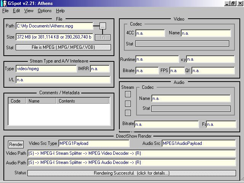Click the FPS field

pos(177,71)
